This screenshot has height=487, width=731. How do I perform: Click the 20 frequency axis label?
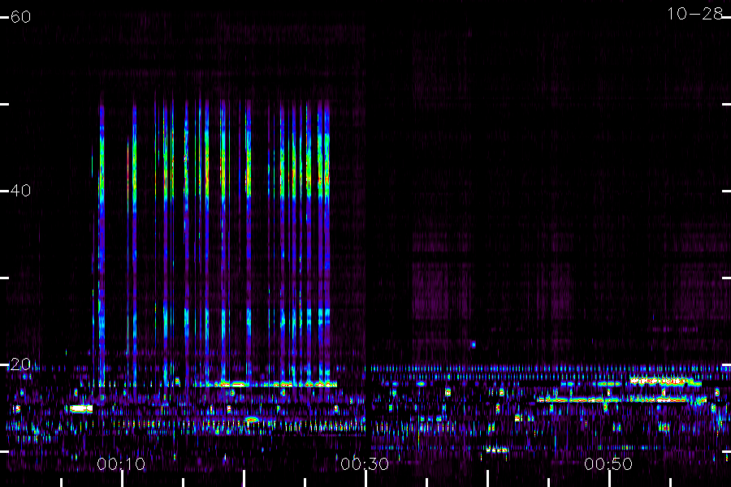[20, 364]
